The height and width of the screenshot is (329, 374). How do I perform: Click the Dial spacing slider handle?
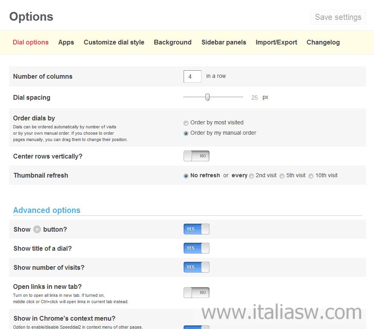click(207, 97)
